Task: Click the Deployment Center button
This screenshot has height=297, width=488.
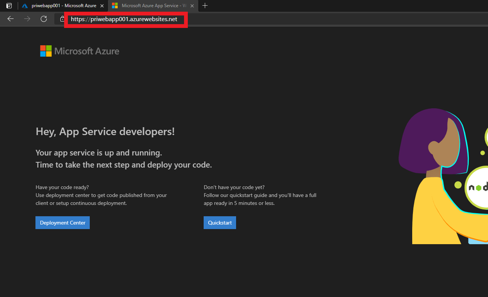Action: pyautogui.click(x=63, y=223)
